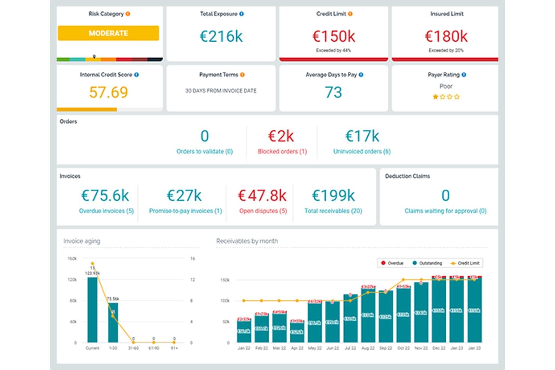
Task: Click the Risk Category info icon
Action: [x=128, y=14]
